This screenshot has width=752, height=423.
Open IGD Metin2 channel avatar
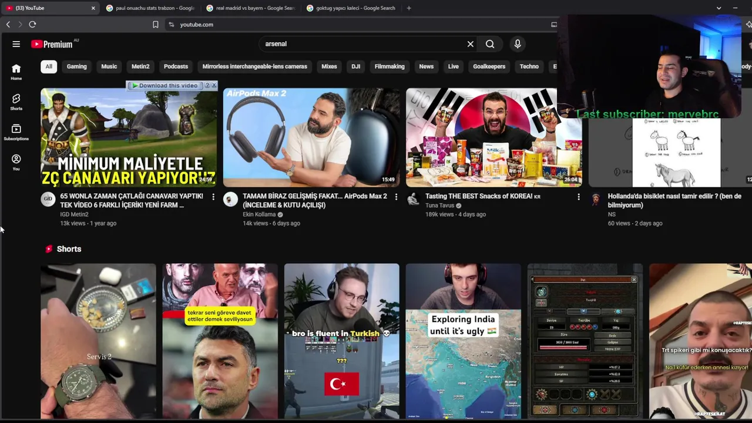tap(48, 200)
